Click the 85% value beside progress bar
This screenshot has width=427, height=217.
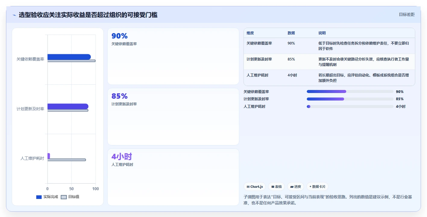(400, 99)
